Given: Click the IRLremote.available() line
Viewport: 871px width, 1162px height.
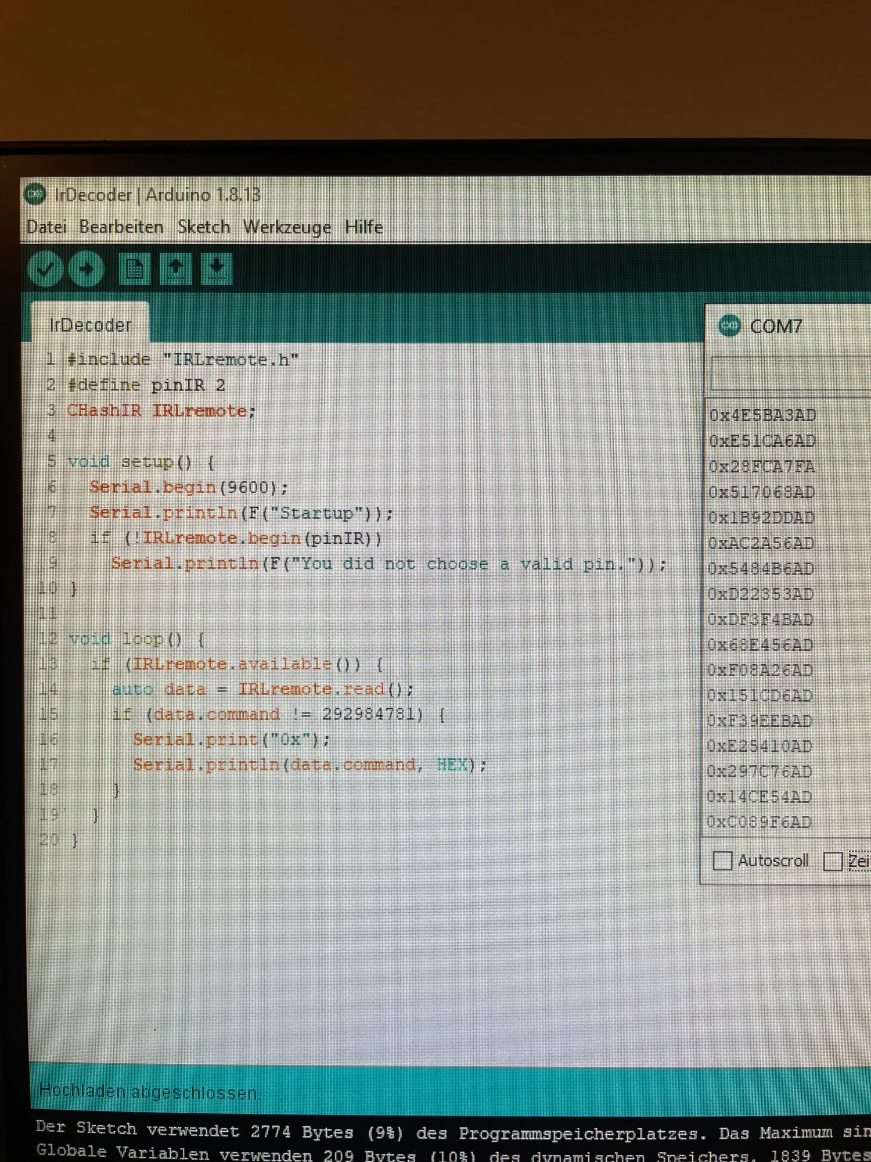Looking at the screenshot, I should [x=237, y=664].
